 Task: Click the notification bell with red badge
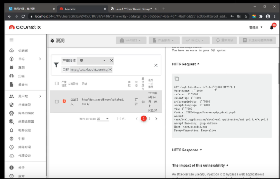point(272,27)
